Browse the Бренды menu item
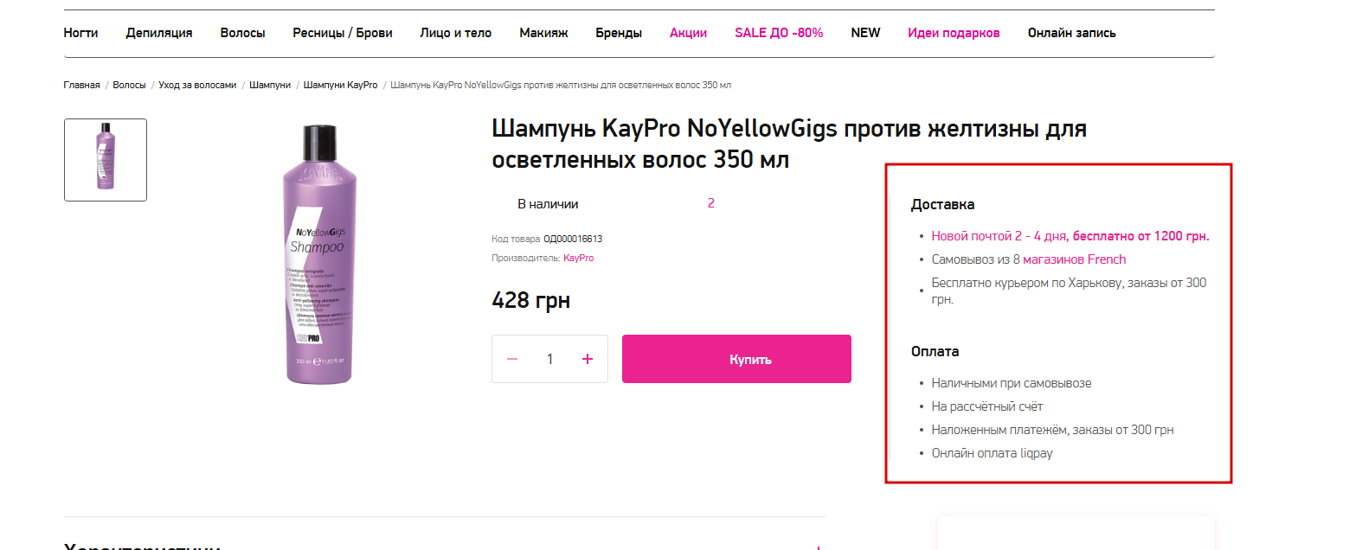The height and width of the screenshot is (550, 1362). pyautogui.click(x=619, y=33)
